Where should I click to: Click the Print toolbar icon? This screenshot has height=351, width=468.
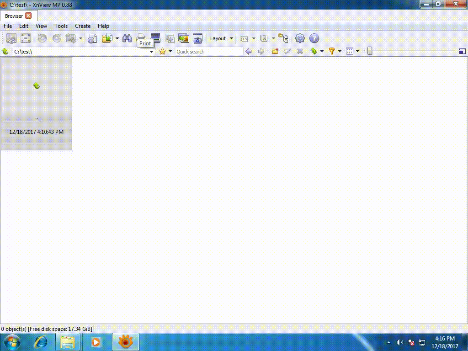(141, 37)
